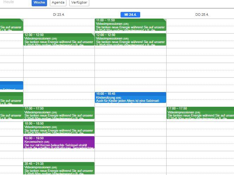Open the Agenda view
This screenshot has height=175, width=234.
pos(58,3)
